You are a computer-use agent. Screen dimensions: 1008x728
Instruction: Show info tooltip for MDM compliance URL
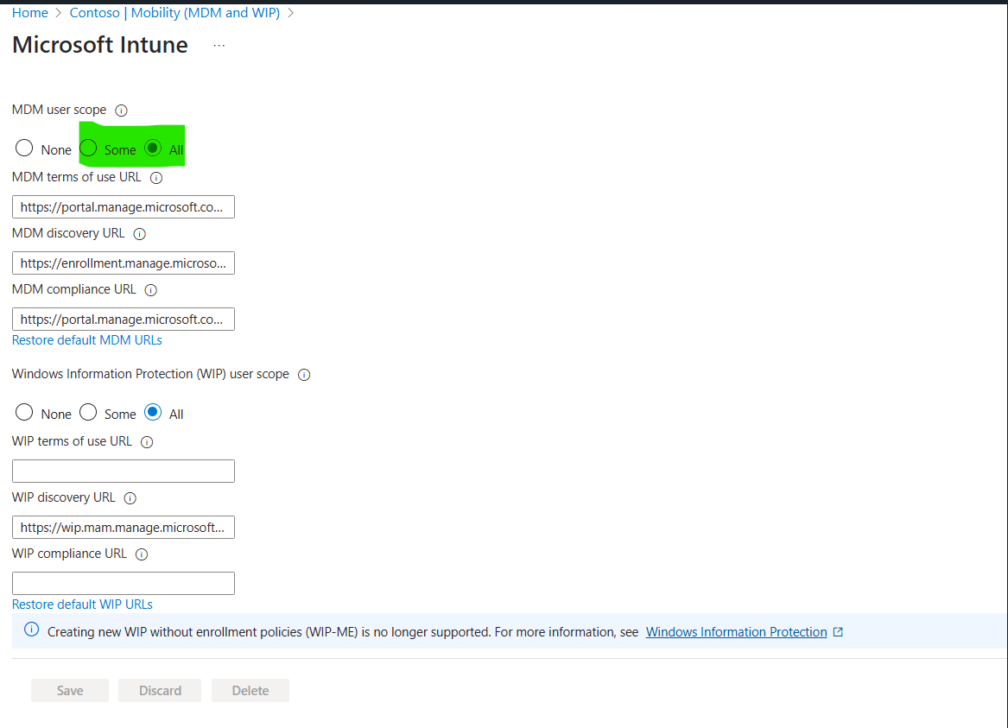click(151, 290)
